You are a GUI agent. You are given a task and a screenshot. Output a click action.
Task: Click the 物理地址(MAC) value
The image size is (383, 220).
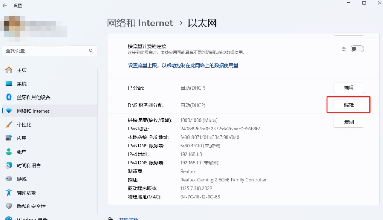tap(200, 196)
